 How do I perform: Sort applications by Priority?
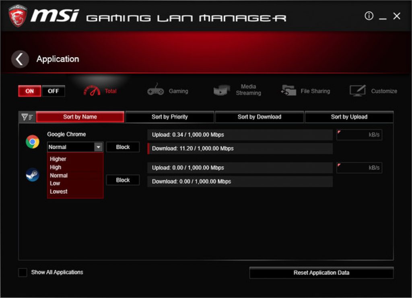(x=170, y=117)
